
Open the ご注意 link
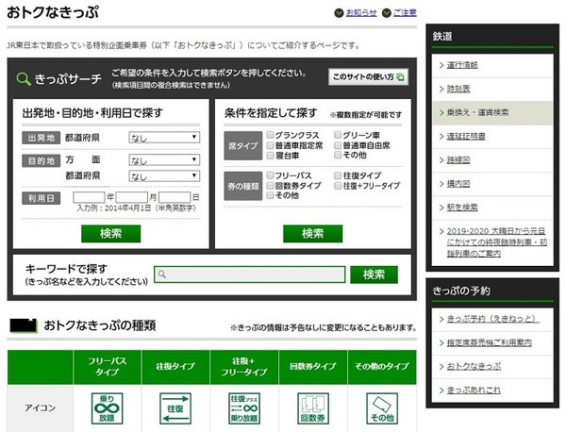click(405, 13)
